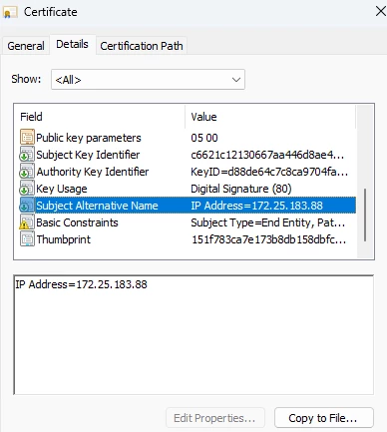Click the Basic Constraints warning icon
The image size is (387, 432).
27,222
